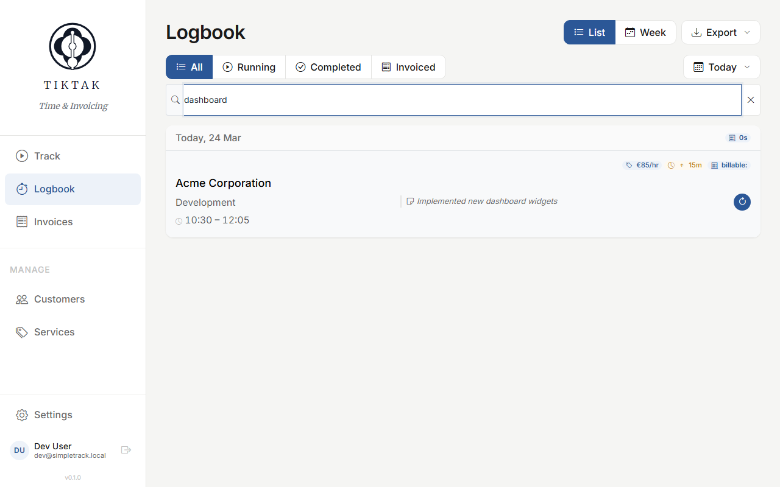Screen dimensions: 780x487
Task: Click the search magnifier icon
Action: 175,99
